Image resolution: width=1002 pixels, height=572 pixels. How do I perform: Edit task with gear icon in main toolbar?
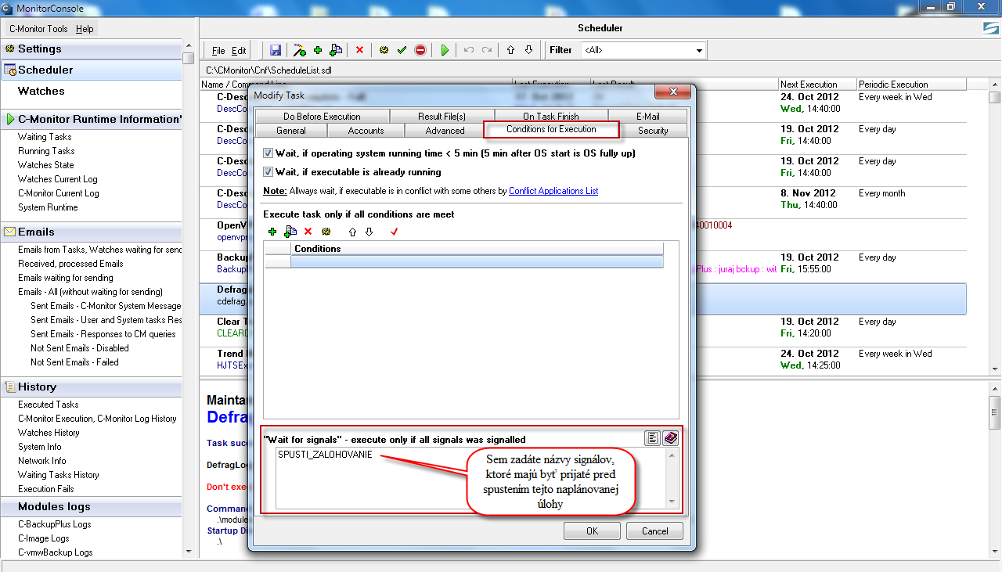point(384,50)
